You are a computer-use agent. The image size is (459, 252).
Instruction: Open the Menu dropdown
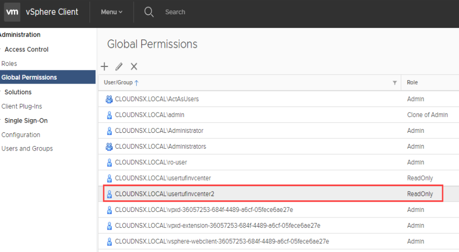point(112,12)
